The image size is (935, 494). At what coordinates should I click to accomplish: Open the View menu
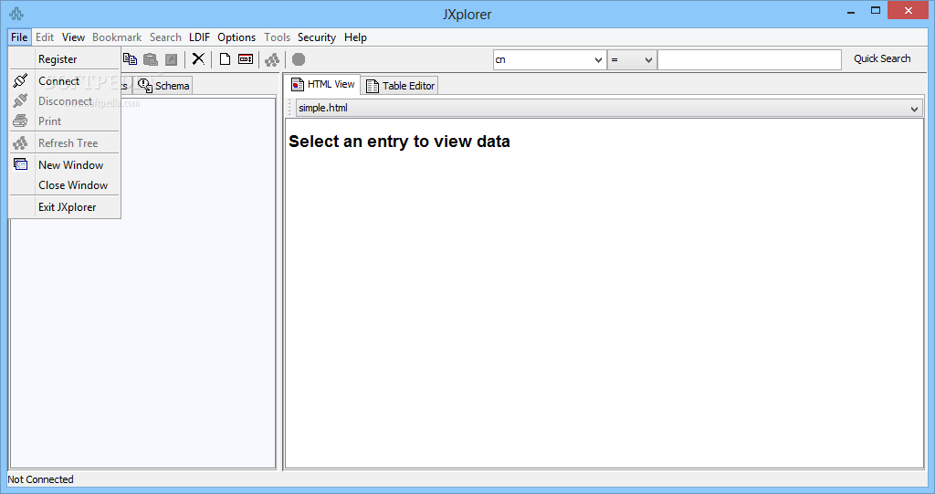pos(73,37)
